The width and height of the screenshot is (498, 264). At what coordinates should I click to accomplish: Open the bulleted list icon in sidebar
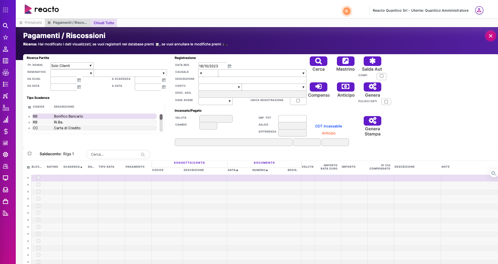coord(6,84)
